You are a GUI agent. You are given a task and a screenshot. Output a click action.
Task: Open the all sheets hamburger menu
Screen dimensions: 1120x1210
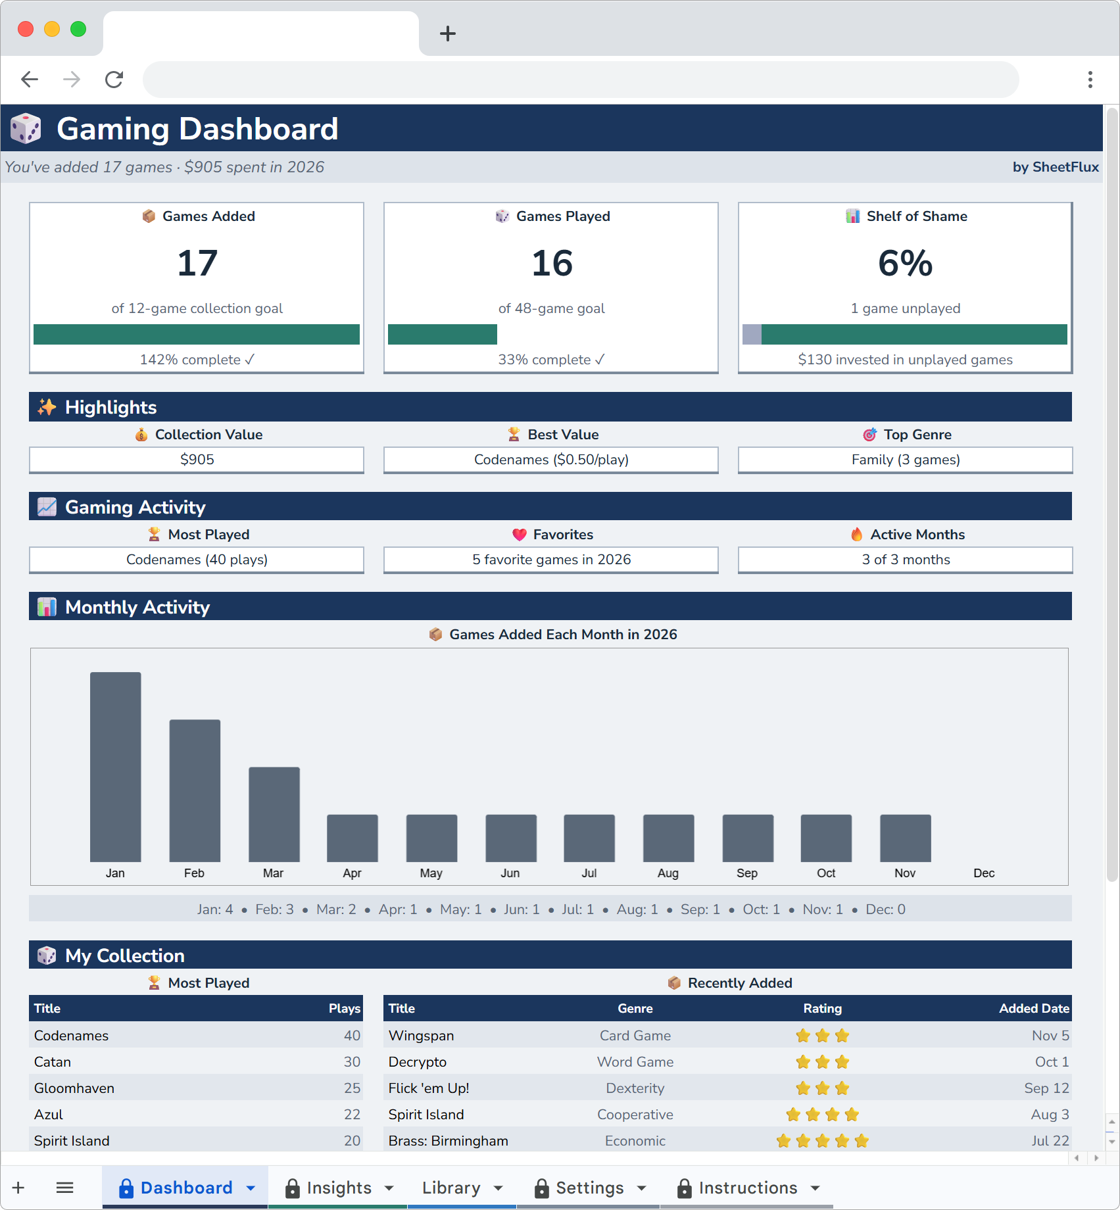(x=64, y=1188)
